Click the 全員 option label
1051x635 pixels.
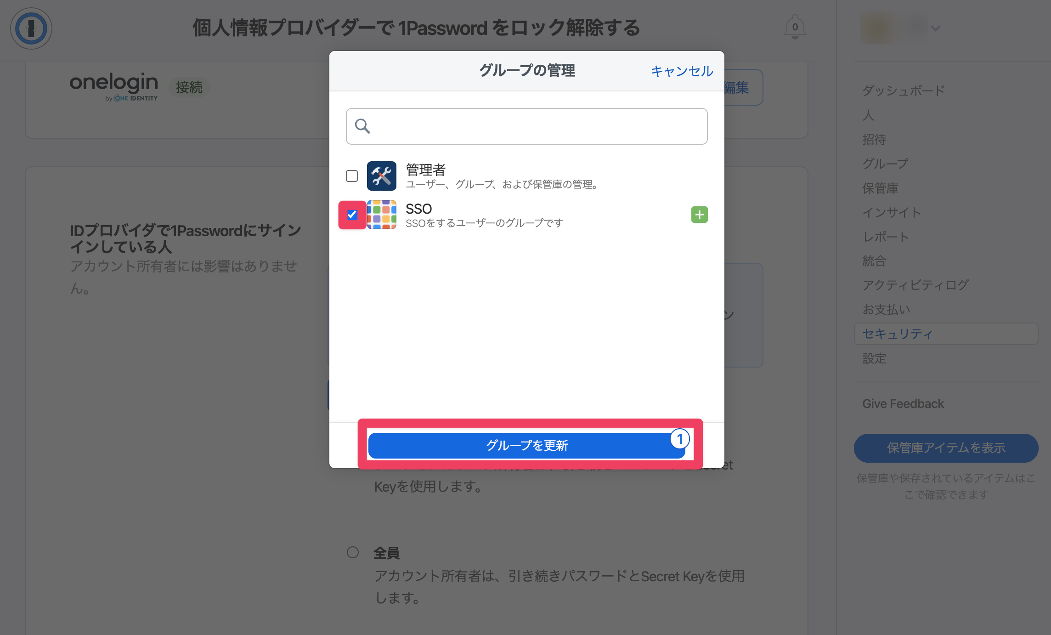[x=386, y=553]
